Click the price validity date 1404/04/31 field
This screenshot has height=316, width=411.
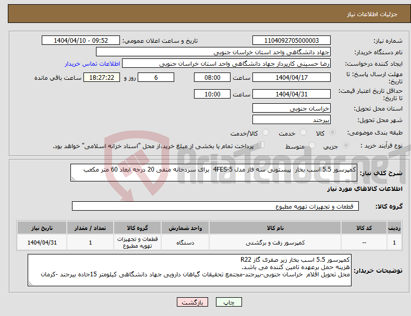(292, 94)
